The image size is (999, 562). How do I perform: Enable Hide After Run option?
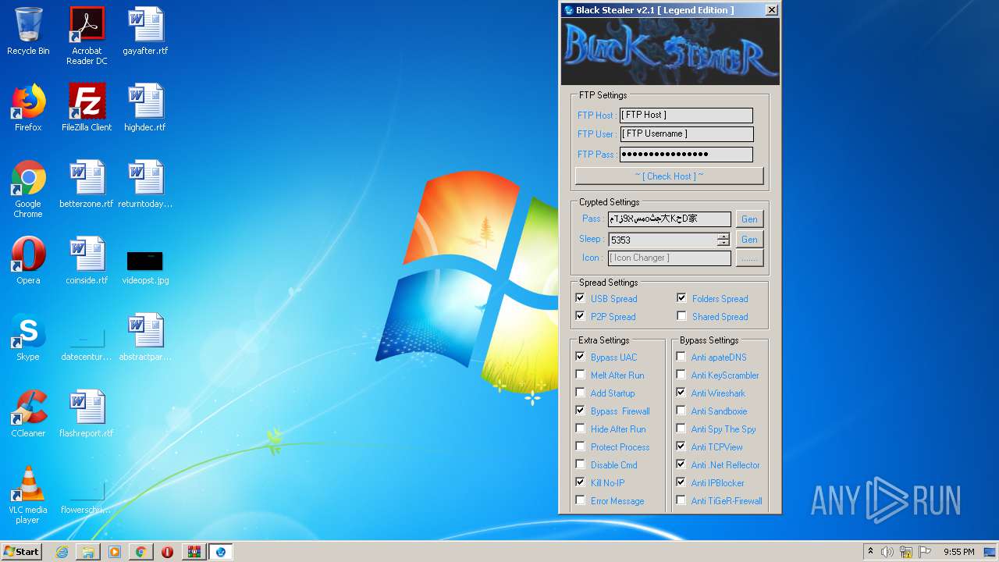580,429
